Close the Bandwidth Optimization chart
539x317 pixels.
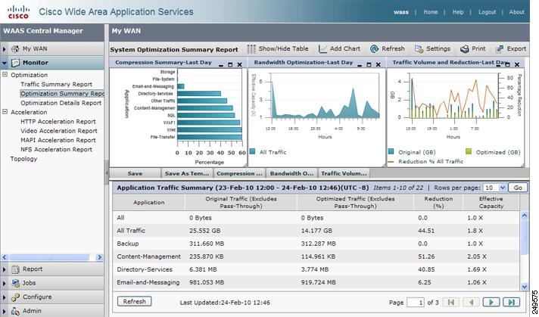[378, 64]
